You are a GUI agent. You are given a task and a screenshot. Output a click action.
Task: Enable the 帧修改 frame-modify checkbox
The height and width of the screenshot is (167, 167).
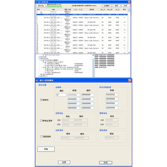[x=41, y=100]
